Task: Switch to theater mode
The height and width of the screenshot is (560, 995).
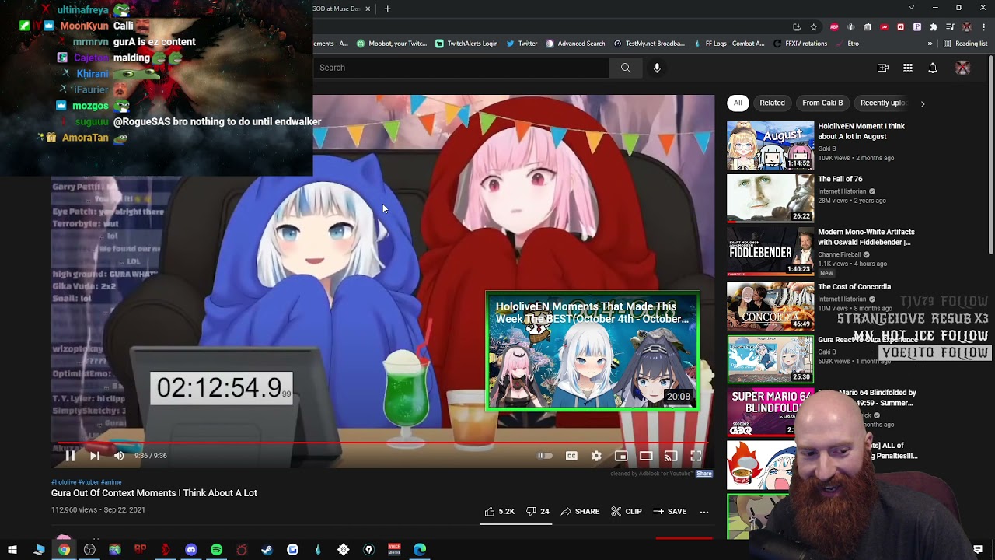Action: [646, 456]
